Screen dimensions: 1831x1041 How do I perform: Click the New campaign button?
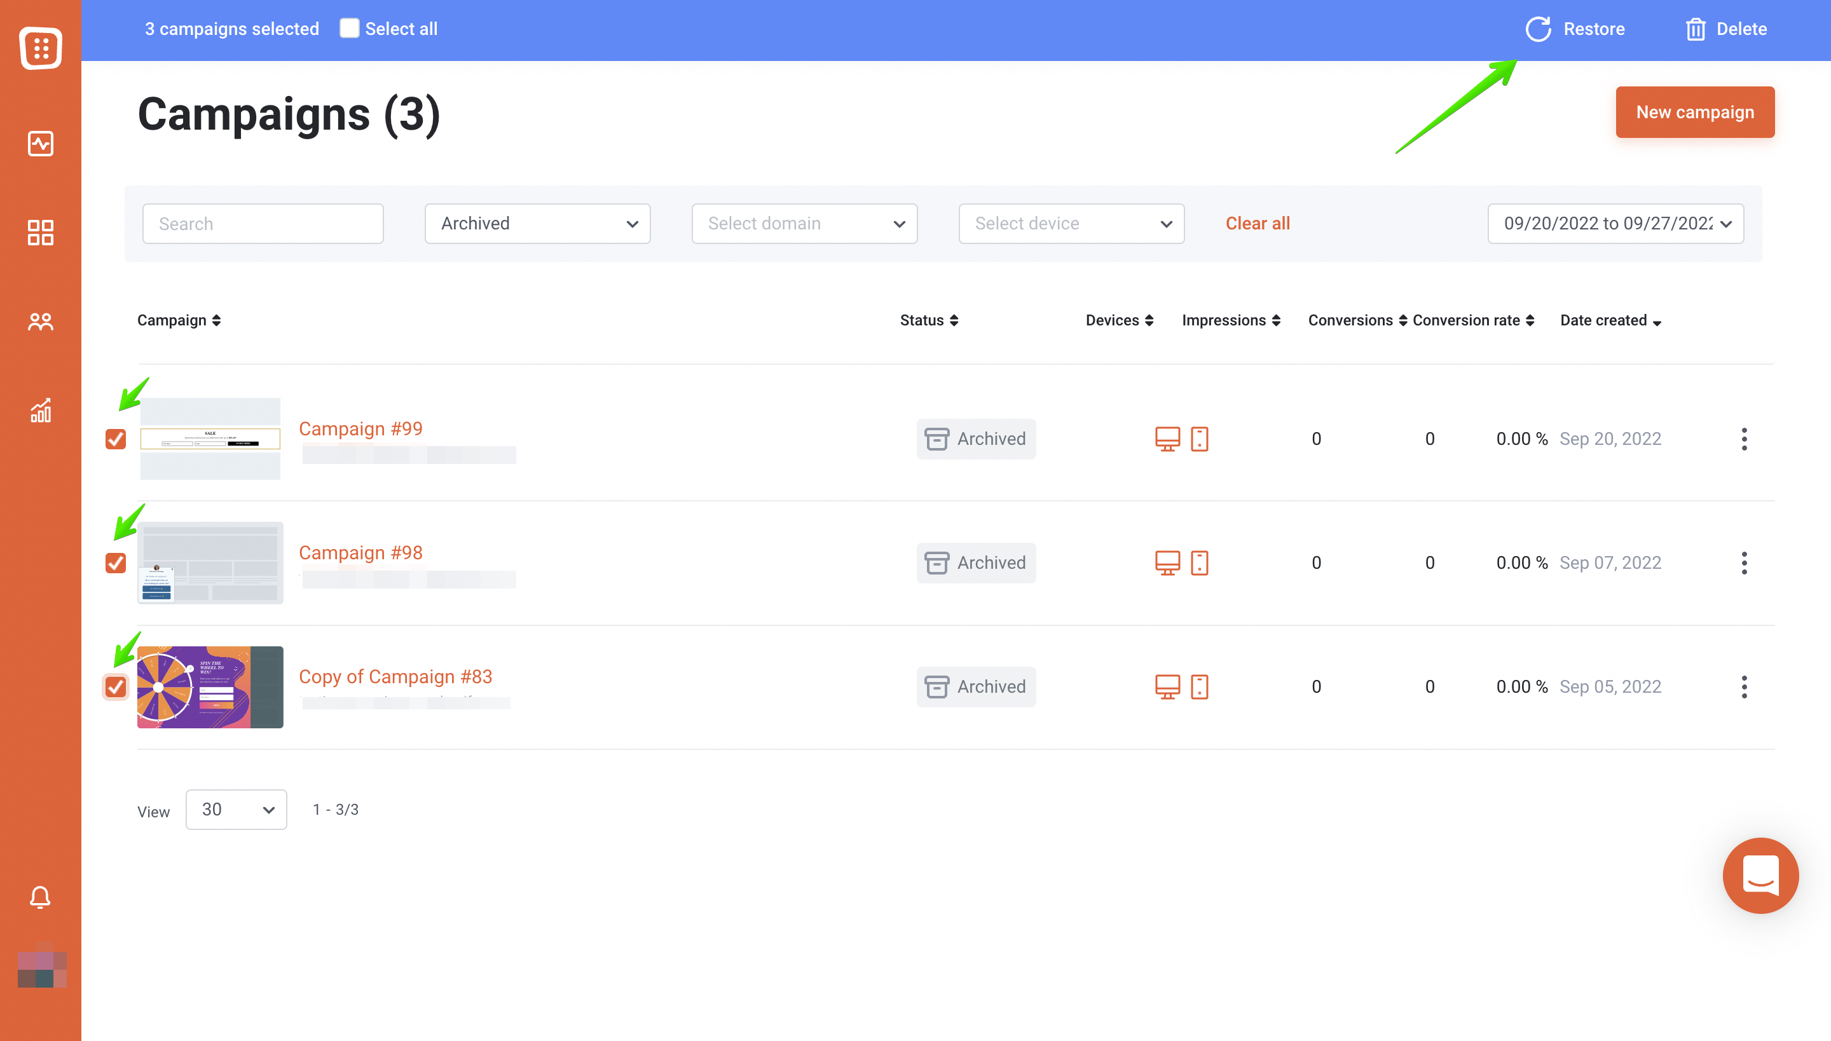[1694, 112]
